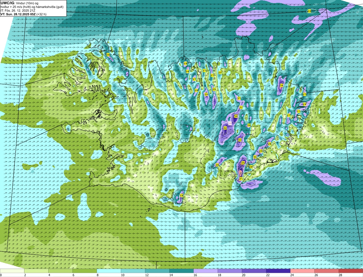Click the yellow 32 peak gust marker
This screenshot has height=277, width=363.
[x=225, y=128]
